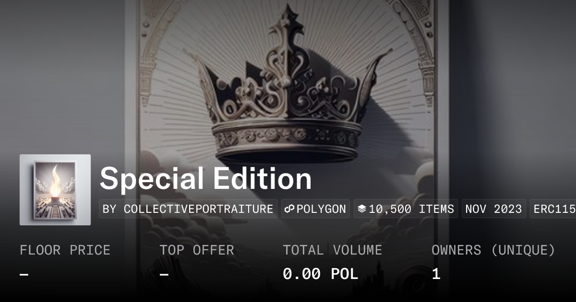Viewport: 576px width, 302px height.
Task: Select the POLYGON chain label
Action: pyautogui.click(x=321, y=209)
